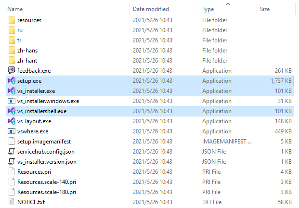Click the 58 KB size of NOTICE.txt
The image size is (299, 208).
click(285, 202)
